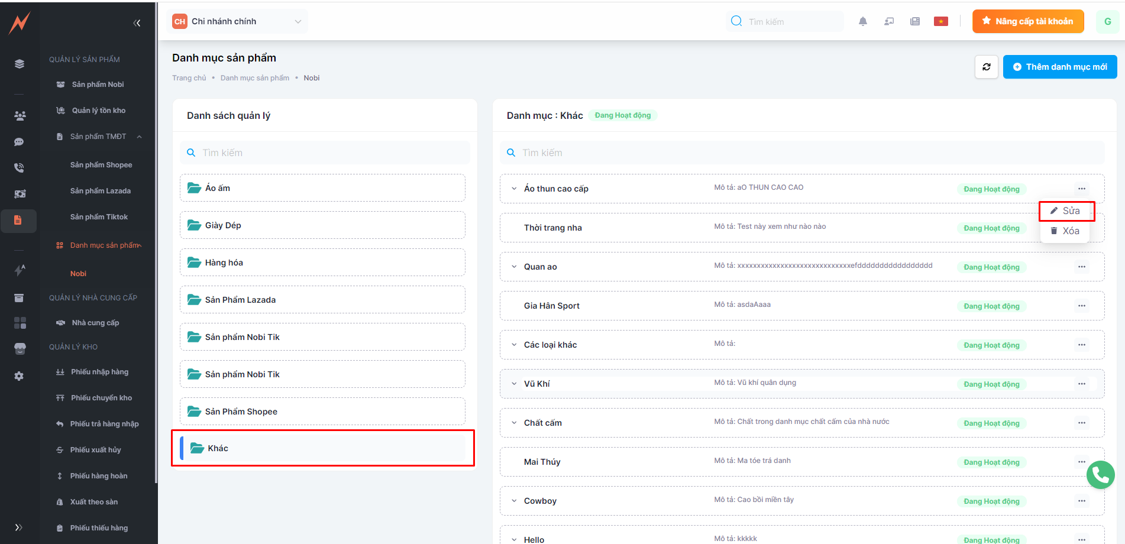Viewport: 1125px width, 544px height.
Task: Open Phiếu chuyển kho in sidebar
Action: tap(101, 398)
